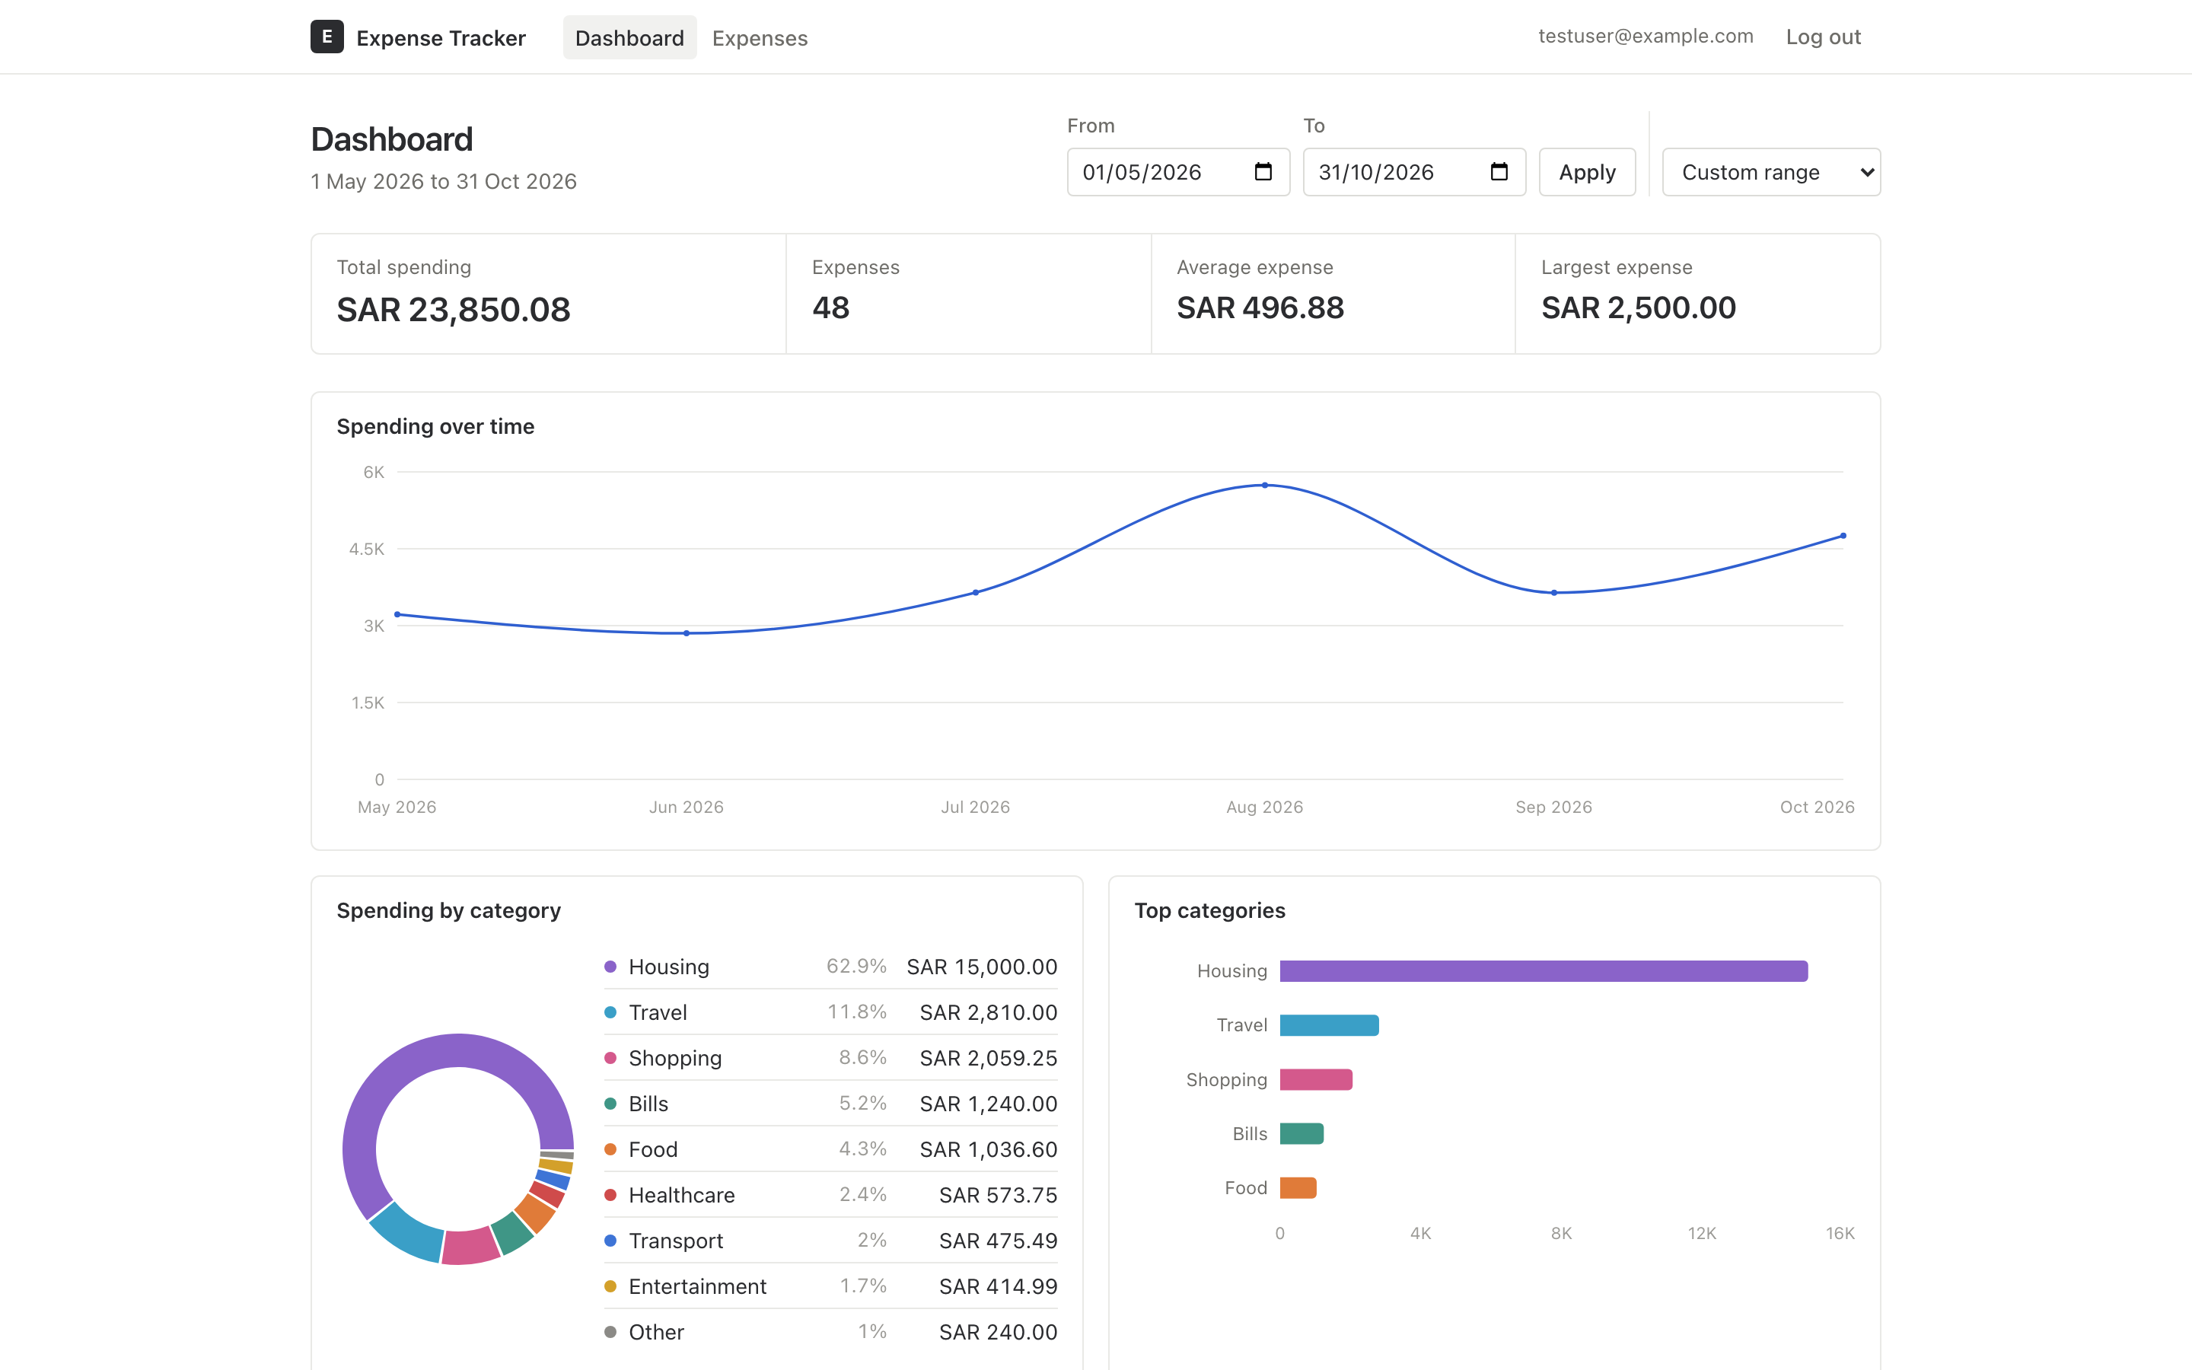Click the Travel bar in Top categories
The height and width of the screenshot is (1370, 2192).
(x=1329, y=1026)
